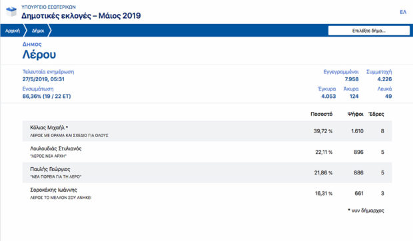The width and height of the screenshot is (413, 241).
Task: Click the Συμμετοχή statistic label
Action: tap(379, 72)
